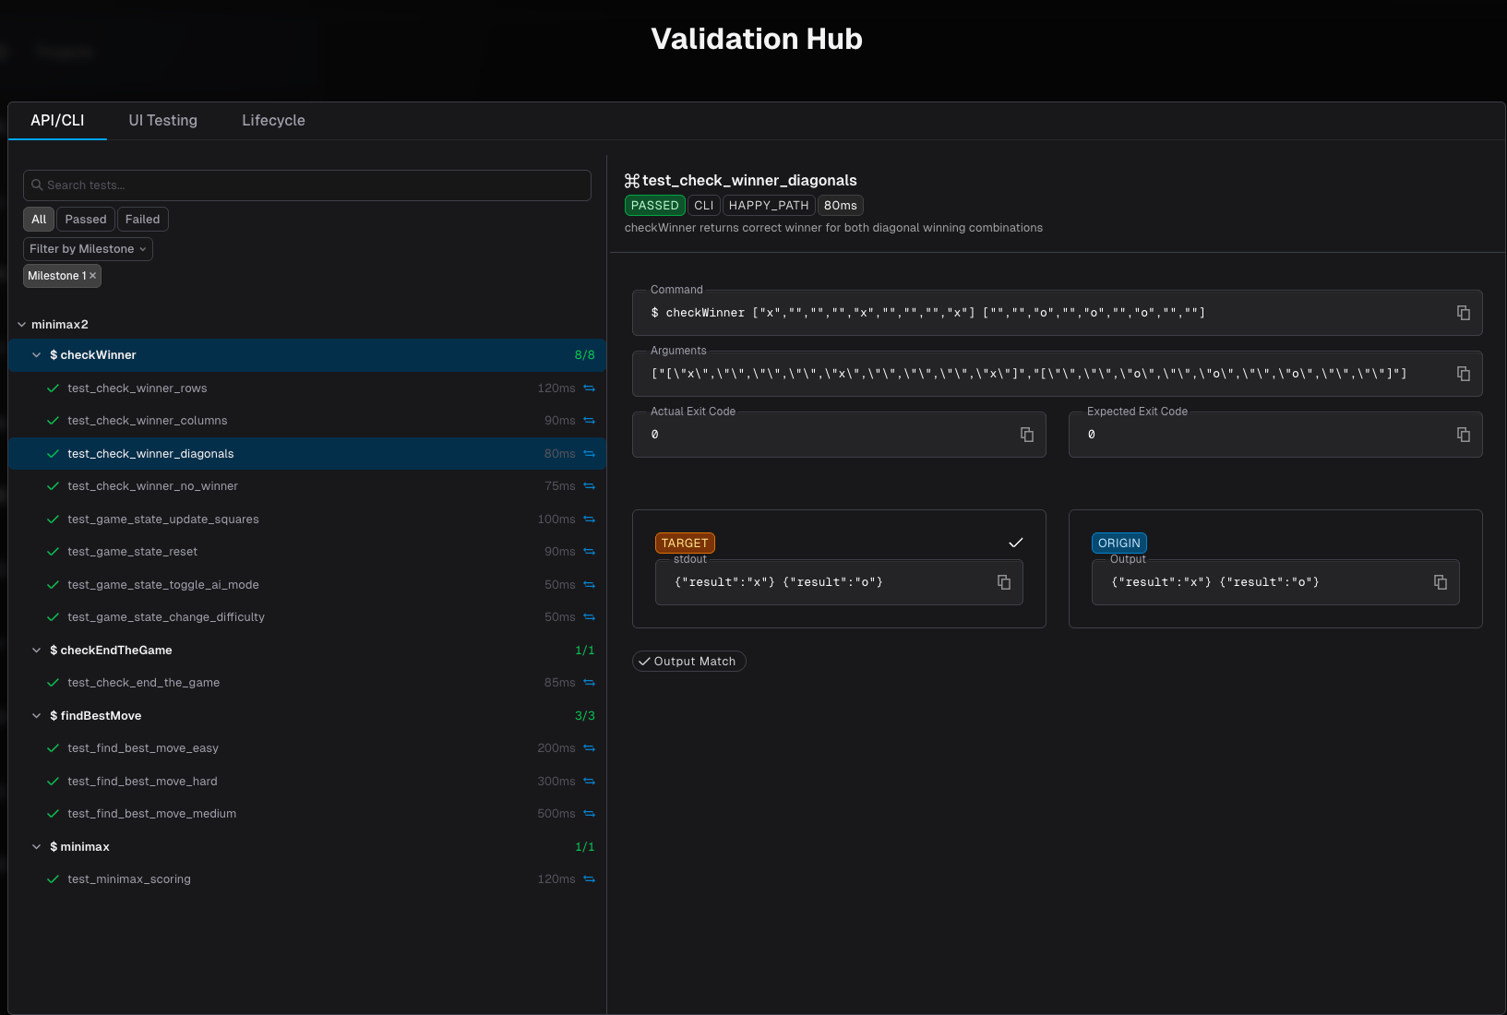Filter list to Passed tests
Viewport: 1507px width, 1015px height.
pos(86,220)
